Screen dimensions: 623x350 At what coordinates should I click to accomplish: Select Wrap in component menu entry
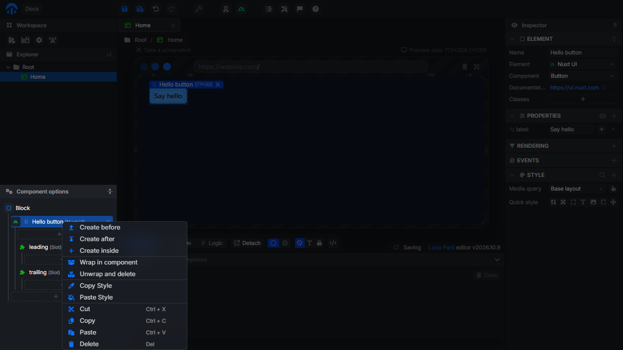coord(125,262)
